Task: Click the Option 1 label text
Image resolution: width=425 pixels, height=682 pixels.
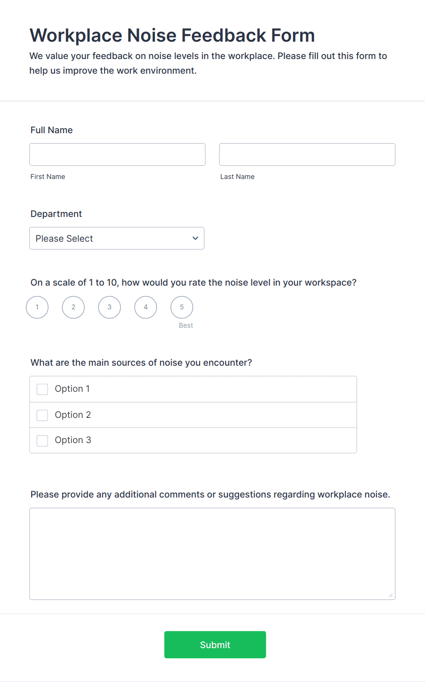Action: coord(72,389)
